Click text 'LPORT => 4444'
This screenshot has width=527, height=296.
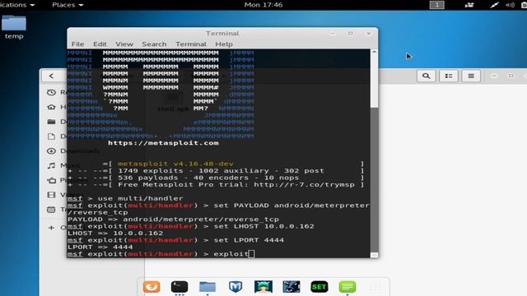click(100, 247)
